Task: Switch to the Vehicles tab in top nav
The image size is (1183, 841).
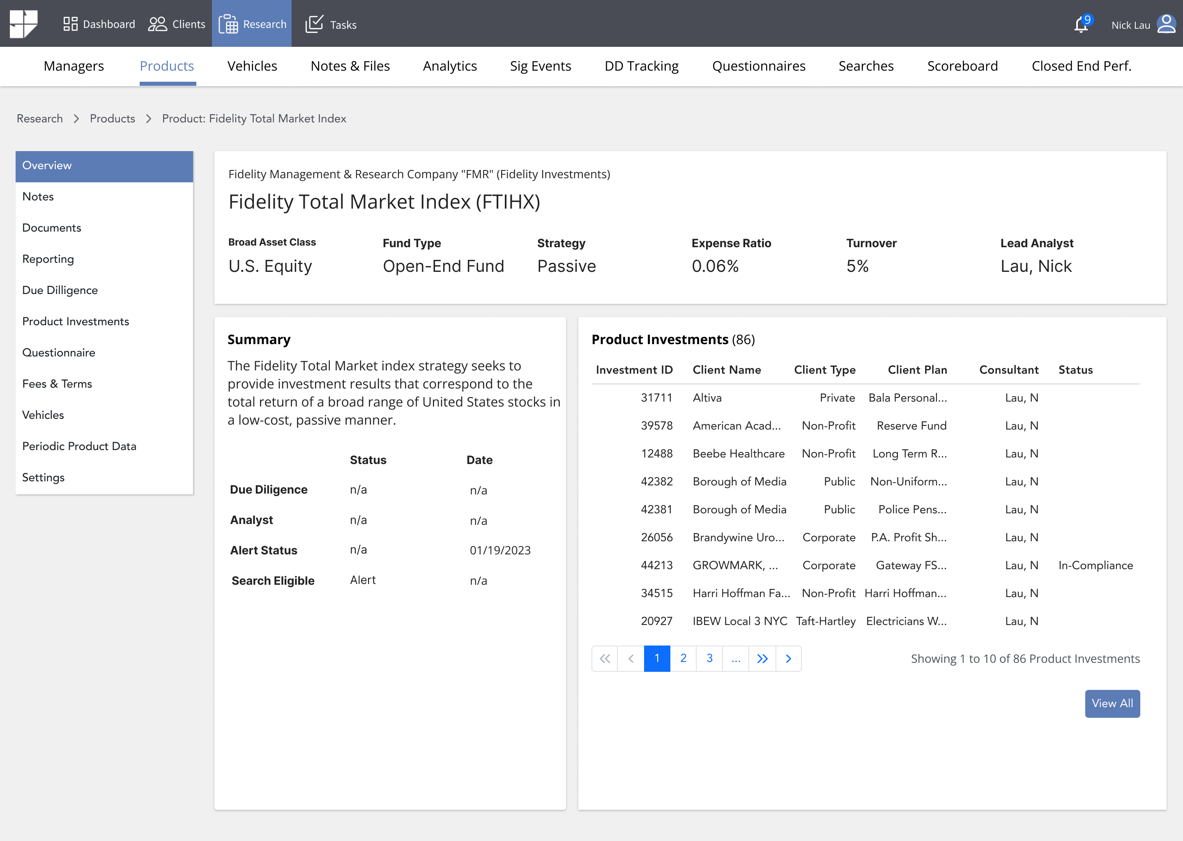Action: click(x=252, y=66)
